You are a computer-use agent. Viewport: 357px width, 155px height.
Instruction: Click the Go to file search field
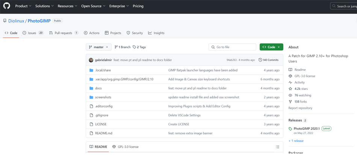[232, 47]
